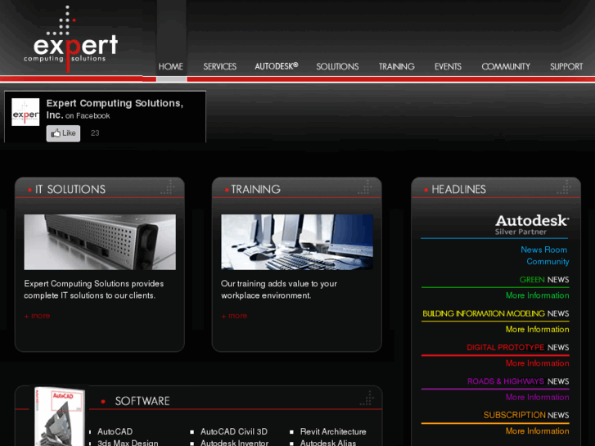This screenshot has height=446, width=595.
Task: Open the Autodesk Alias link
Action: 328,443
